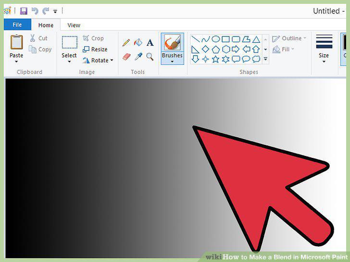Select the Cloud callout shape
350x262 pixels.
click(256, 59)
